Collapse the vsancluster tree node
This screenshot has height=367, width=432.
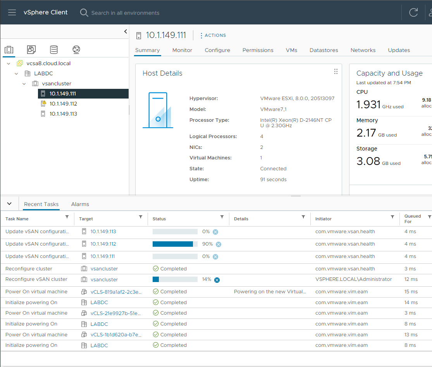pyautogui.click(x=24, y=83)
